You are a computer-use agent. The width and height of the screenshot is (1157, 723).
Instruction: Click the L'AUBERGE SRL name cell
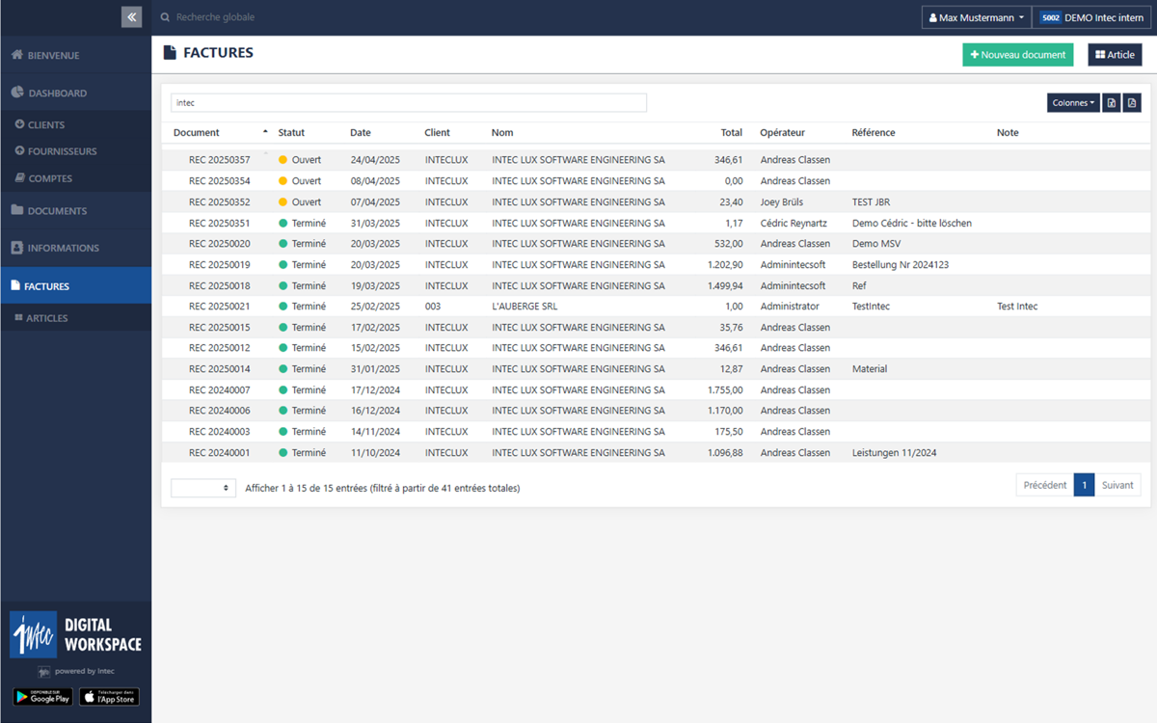coord(525,307)
